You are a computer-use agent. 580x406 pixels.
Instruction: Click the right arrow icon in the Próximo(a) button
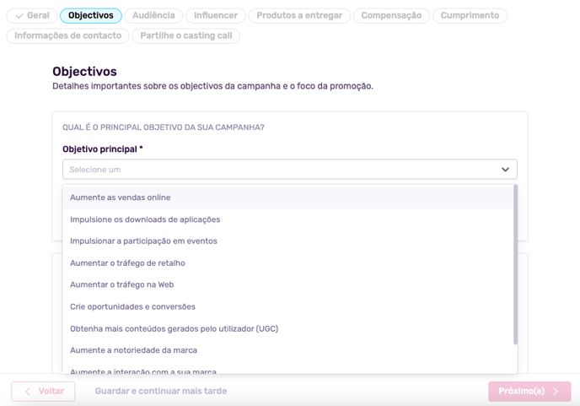[x=556, y=392]
